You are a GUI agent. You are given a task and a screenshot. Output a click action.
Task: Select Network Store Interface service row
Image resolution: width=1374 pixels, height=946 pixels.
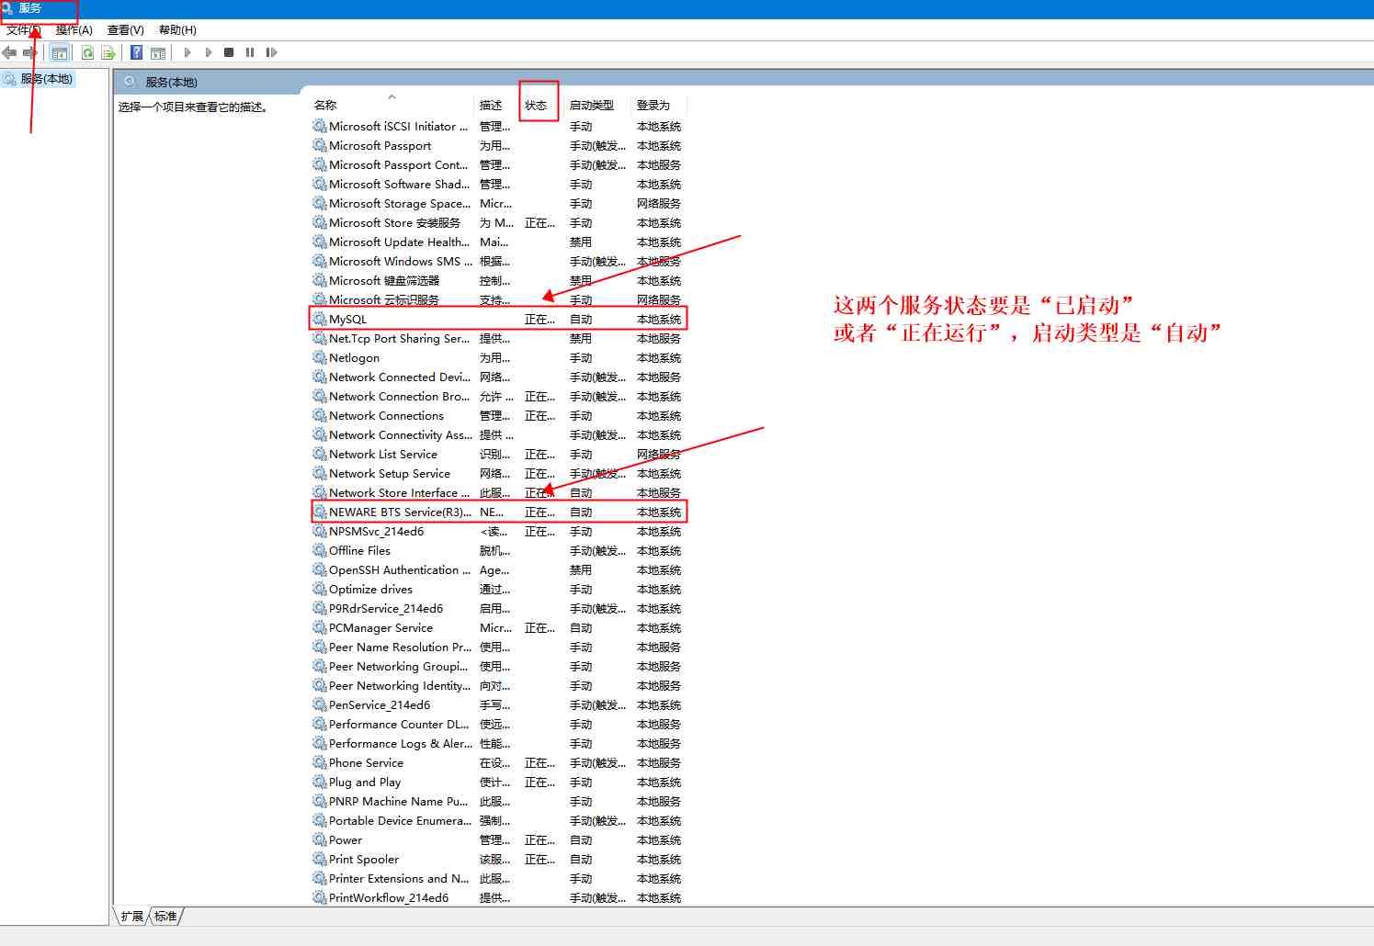[x=497, y=492]
